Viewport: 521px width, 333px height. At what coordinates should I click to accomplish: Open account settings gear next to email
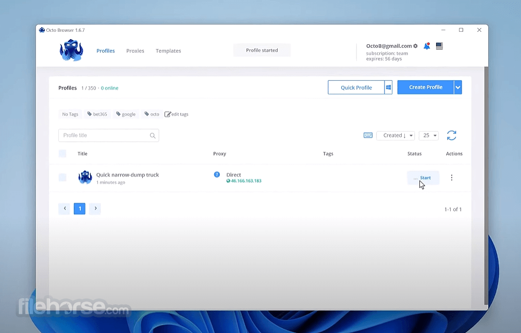415,46
